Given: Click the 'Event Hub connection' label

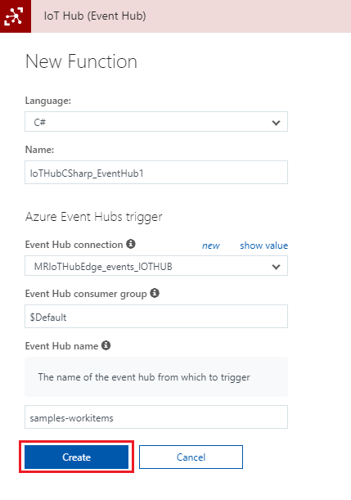Looking at the screenshot, I should [74, 245].
